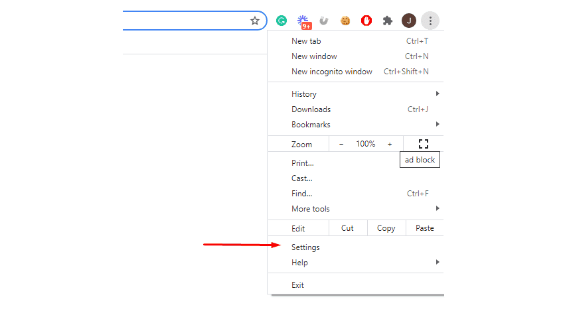Bookmark this page with the star icon
Screen dimensions: 561x319
(254, 21)
